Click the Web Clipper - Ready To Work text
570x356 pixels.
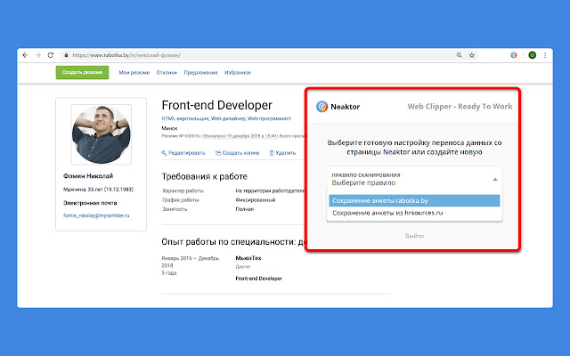[x=460, y=107]
